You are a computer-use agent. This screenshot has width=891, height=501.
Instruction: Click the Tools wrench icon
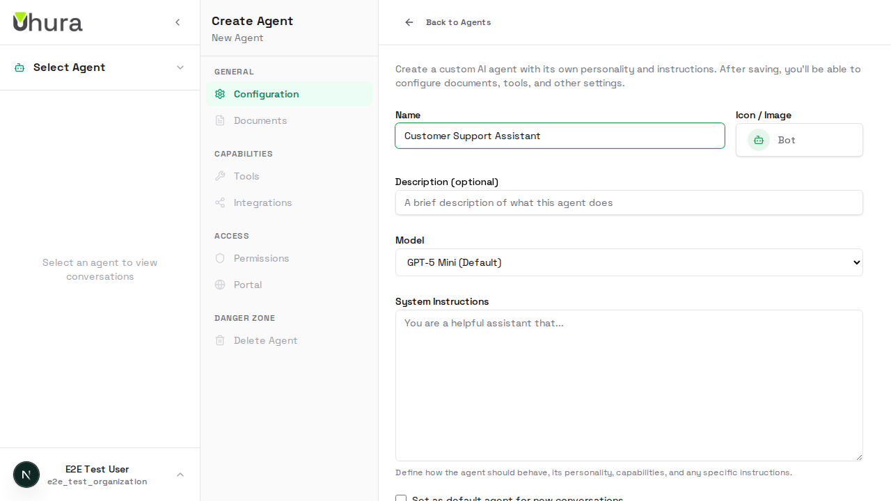(x=220, y=176)
